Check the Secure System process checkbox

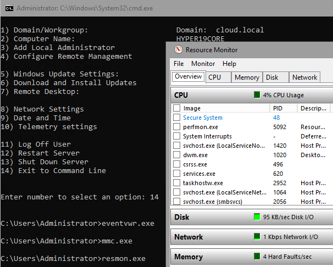176,118
